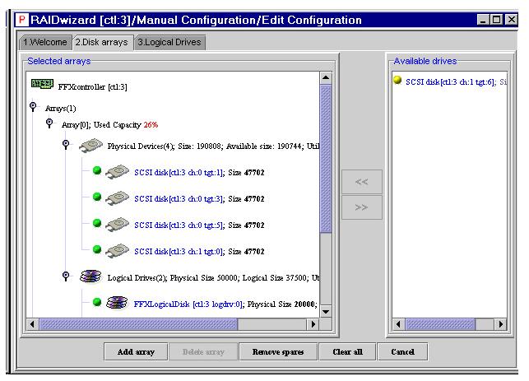
Task: Select the drive icon for disk tgt:3
Action: pyautogui.click(x=117, y=198)
